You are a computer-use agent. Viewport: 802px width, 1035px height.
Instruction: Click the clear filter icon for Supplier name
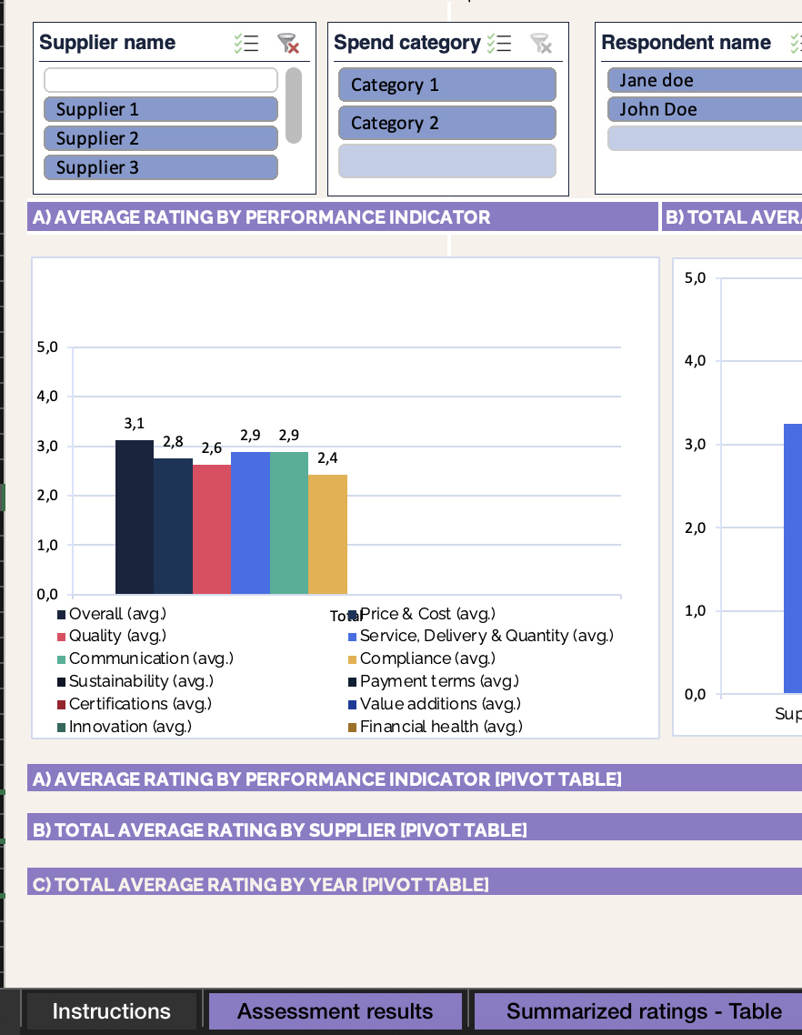coord(289,42)
